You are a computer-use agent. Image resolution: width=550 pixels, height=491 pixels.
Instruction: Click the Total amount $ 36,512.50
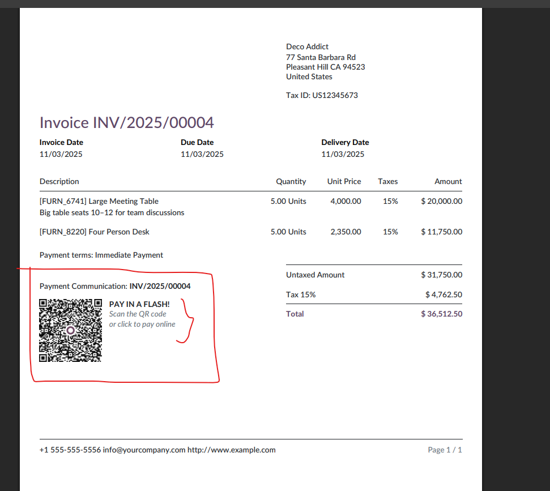tap(441, 314)
